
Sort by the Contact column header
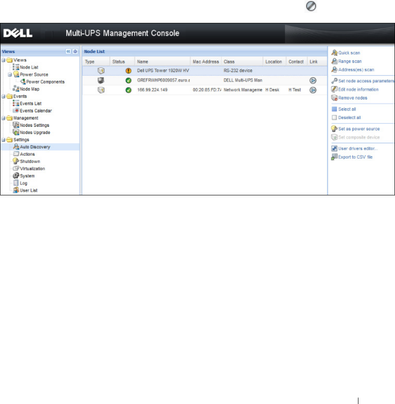[x=297, y=62]
